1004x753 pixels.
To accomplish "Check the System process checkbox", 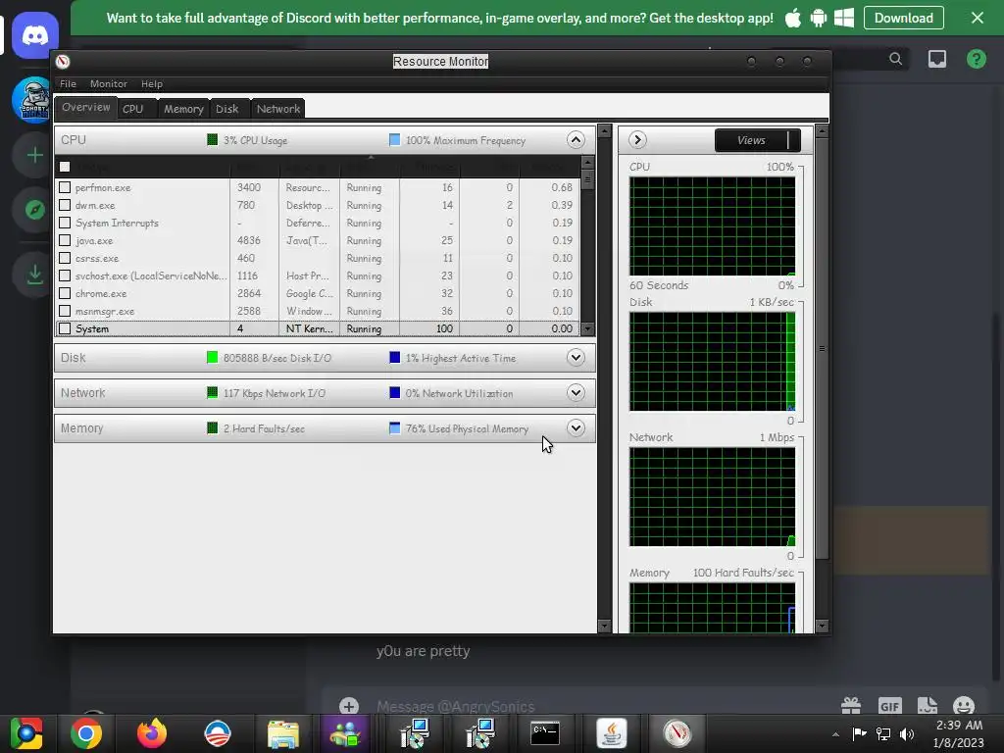I will [x=65, y=328].
